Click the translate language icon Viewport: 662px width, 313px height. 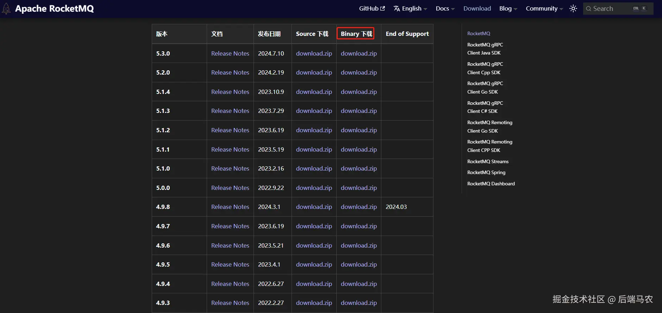pyautogui.click(x=397, y=8)
